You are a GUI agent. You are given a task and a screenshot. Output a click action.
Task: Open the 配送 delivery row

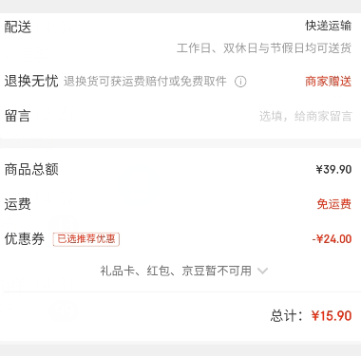tap(180, 37)
